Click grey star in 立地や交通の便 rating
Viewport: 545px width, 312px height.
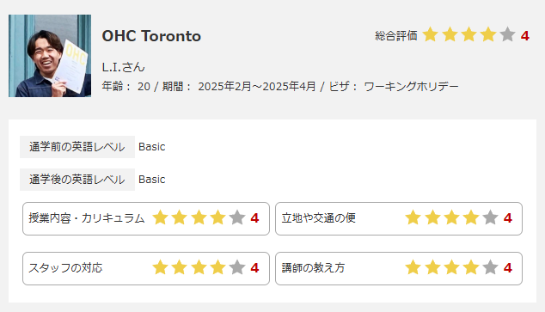tap(490, 217)
